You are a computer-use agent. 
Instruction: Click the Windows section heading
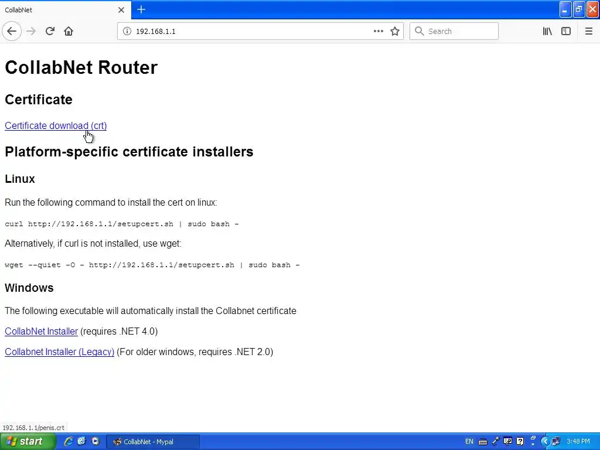[x=29, y=288]
